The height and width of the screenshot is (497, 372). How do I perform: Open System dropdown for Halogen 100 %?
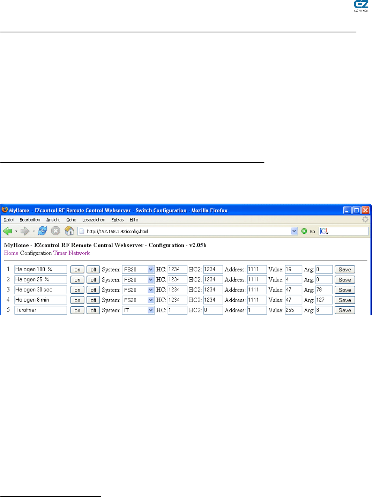pos(138,270)
